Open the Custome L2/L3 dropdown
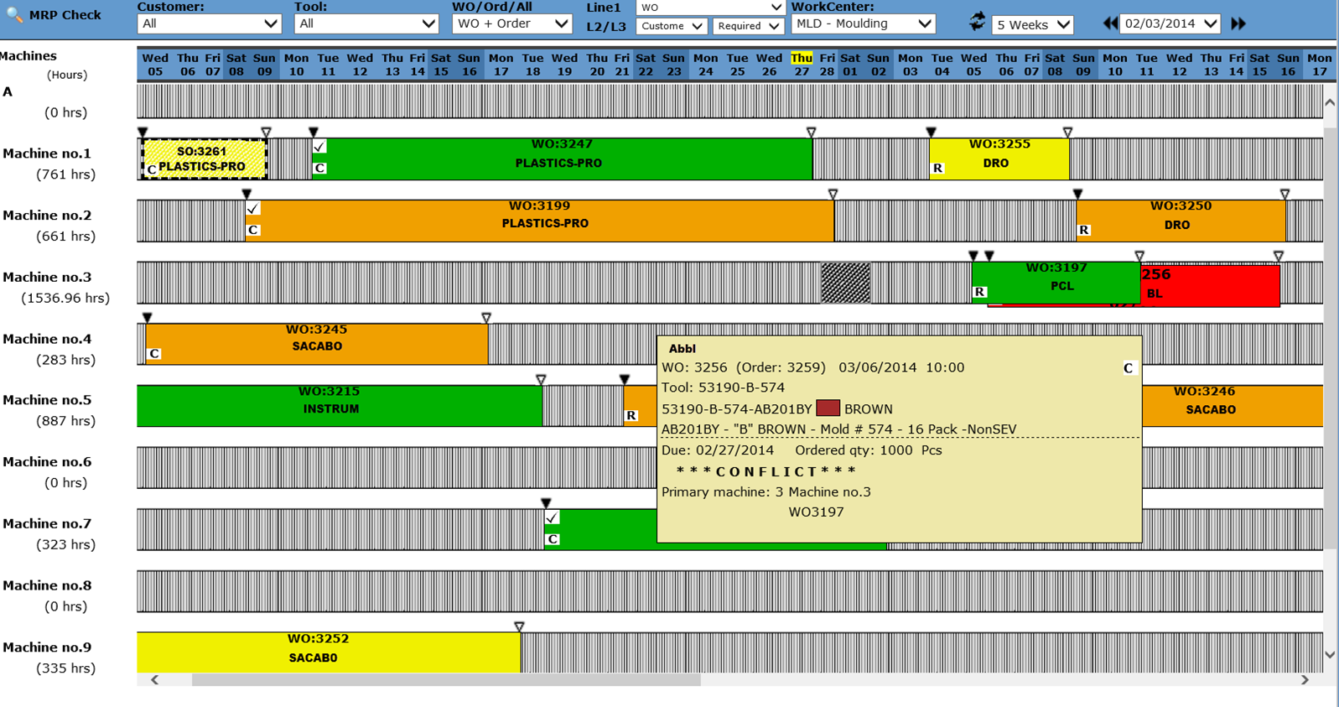 pyautogui.click(x=672, y=26)
